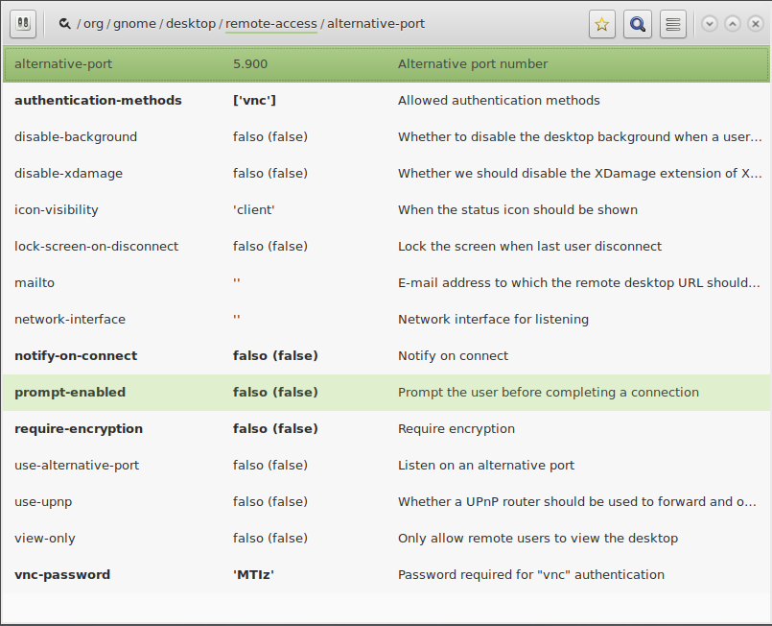Open the view-only key
The image size is (772, 626).
(386, 539)
